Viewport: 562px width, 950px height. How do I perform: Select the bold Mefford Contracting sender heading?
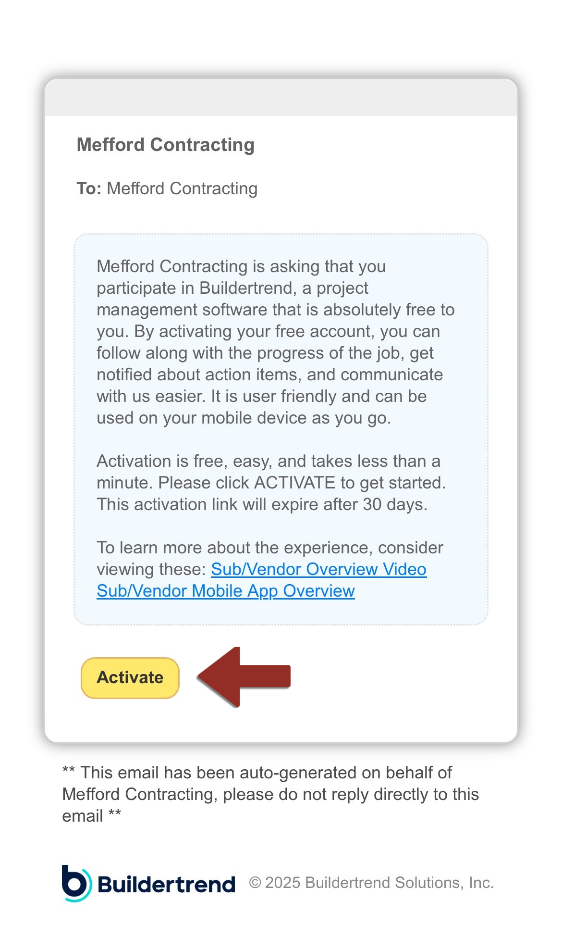pos(166,145)
